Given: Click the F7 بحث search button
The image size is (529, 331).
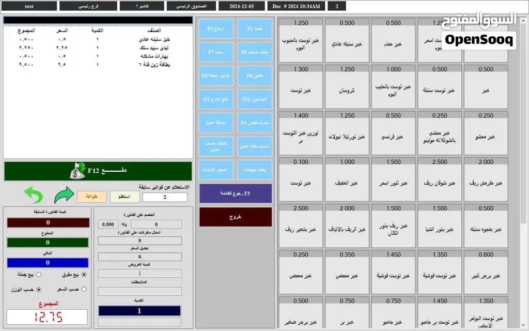Looking at the screenshot, I should click(x=216, y=52).
